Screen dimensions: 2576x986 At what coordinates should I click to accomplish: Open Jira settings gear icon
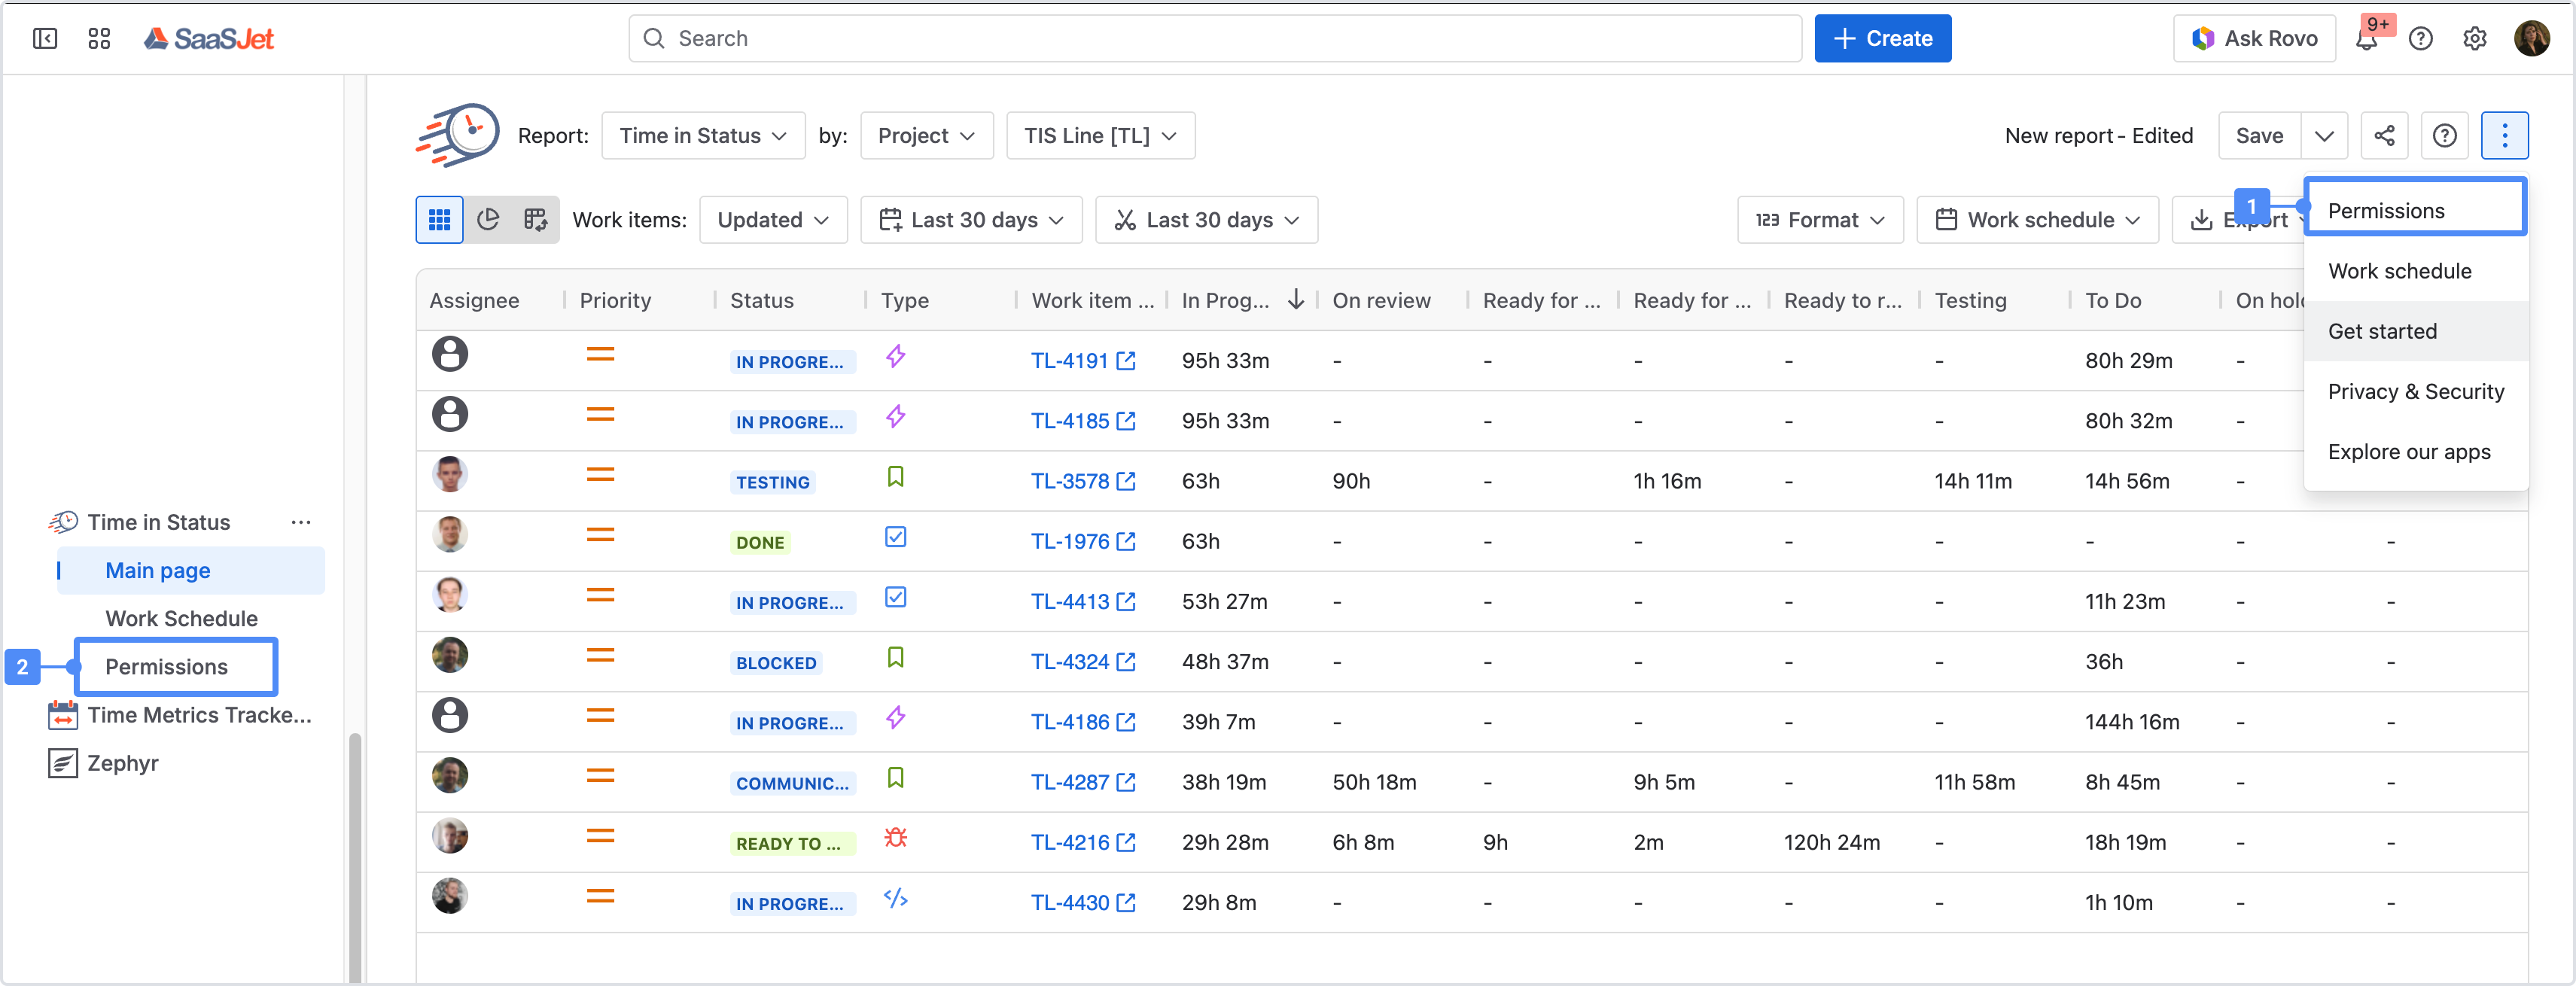2474,39
